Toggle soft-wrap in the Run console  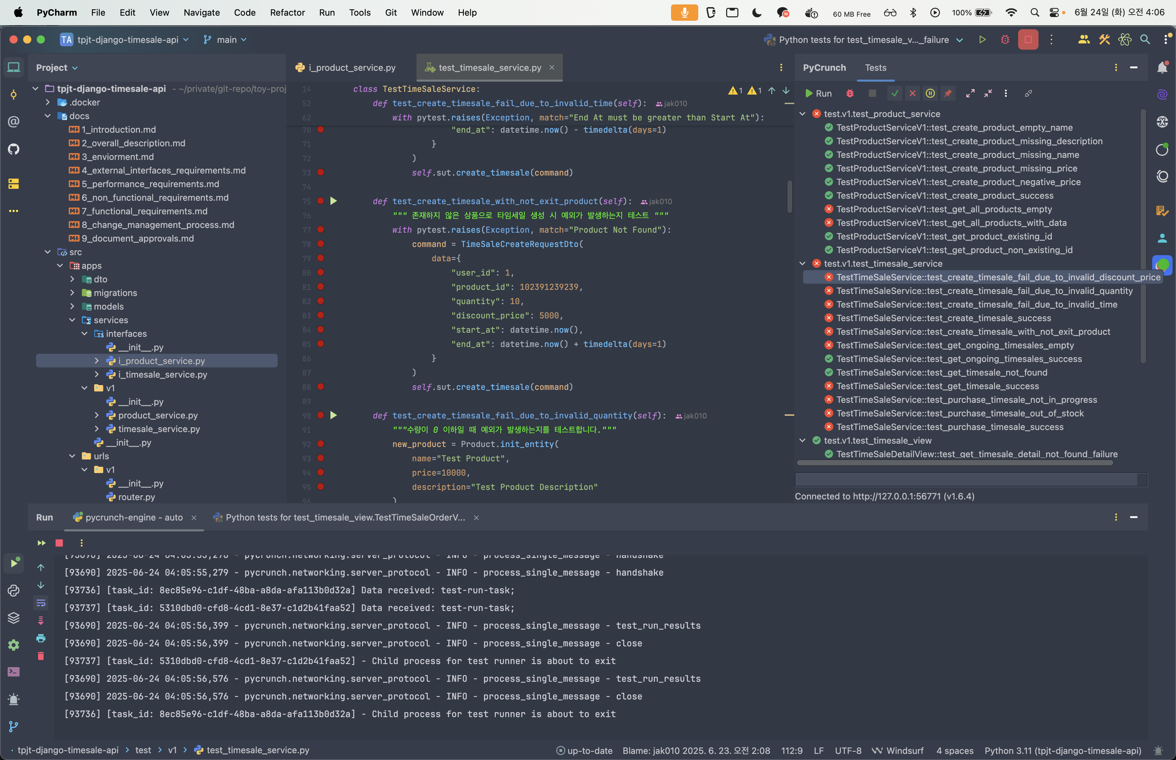[x=41, y=602]
